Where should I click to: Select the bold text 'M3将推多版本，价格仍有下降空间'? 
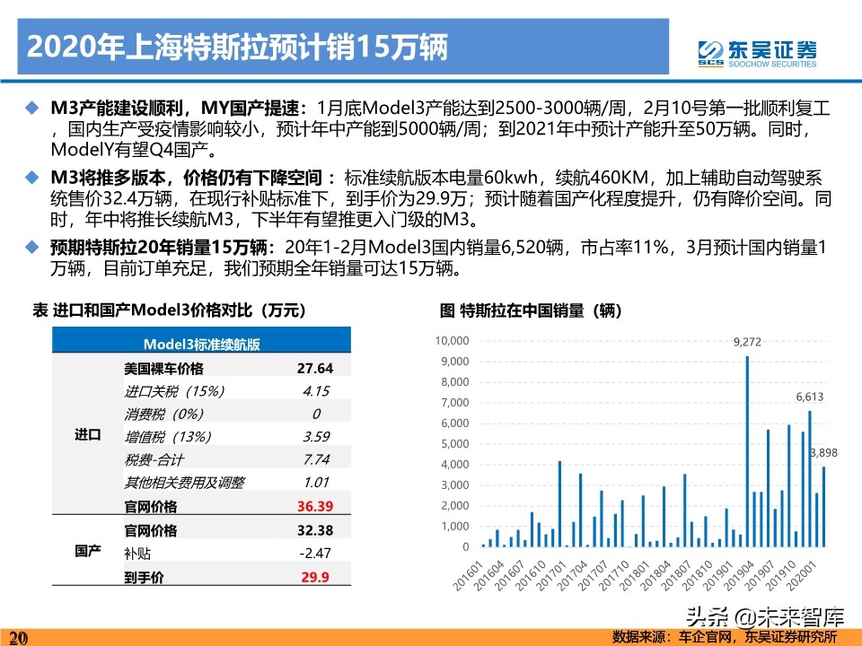coord(186,177)
